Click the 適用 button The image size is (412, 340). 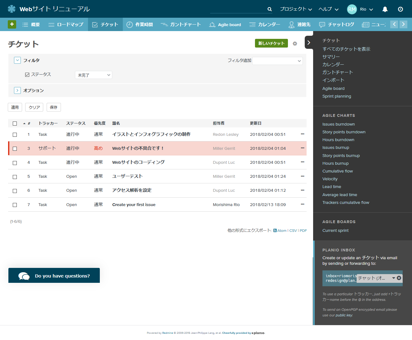click(15, 107)
